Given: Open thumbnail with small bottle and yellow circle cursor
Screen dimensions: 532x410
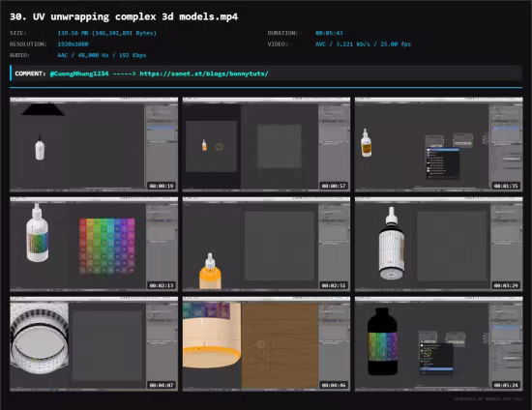Looking at the screenshot, I should (x=266, y=144).
